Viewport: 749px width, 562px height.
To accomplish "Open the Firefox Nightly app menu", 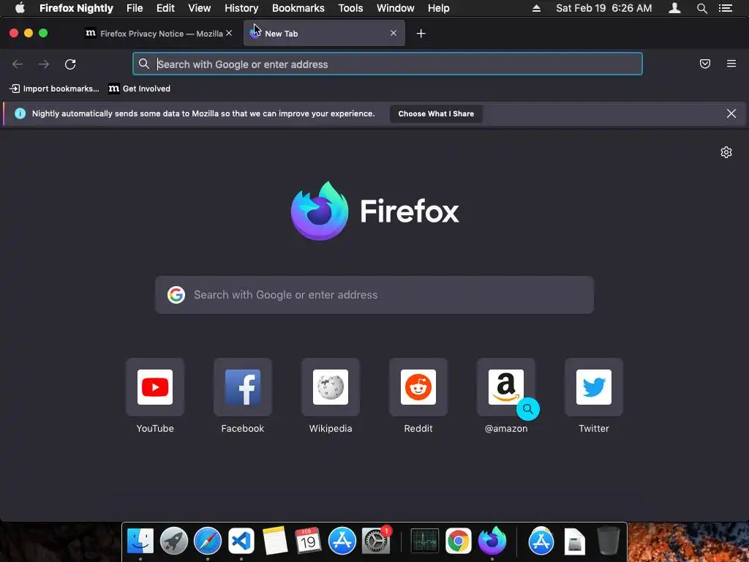I will 76,8.
